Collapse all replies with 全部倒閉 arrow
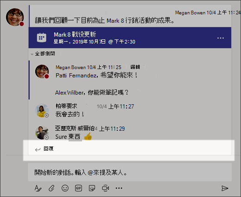The width and height of the screenshot is (241, 197). tap(32, 54)
